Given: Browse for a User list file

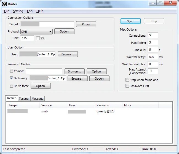Looking at the screenshot, I should tap(68, 54).
